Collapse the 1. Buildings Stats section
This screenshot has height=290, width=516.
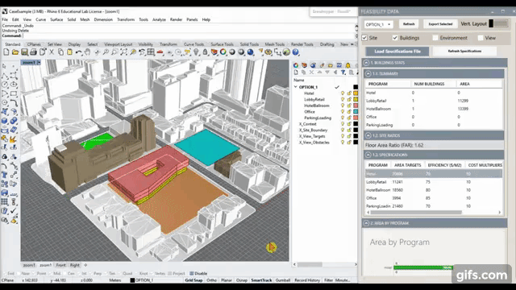(x=366, y=63)
